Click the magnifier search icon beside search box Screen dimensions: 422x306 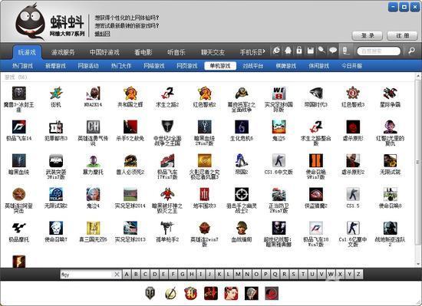(411, 51)
